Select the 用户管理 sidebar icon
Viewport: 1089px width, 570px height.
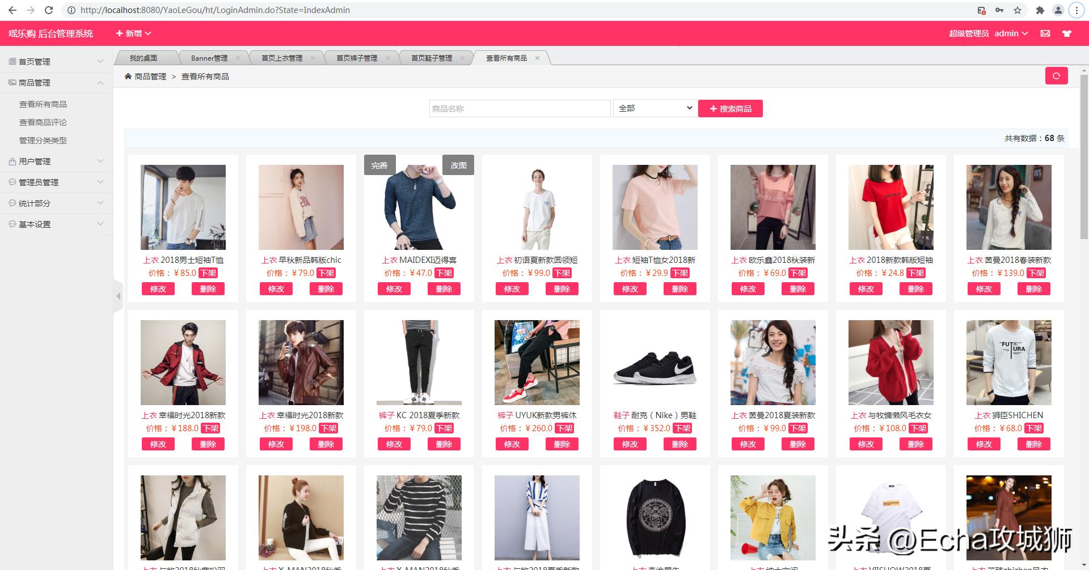click(11, 161)
